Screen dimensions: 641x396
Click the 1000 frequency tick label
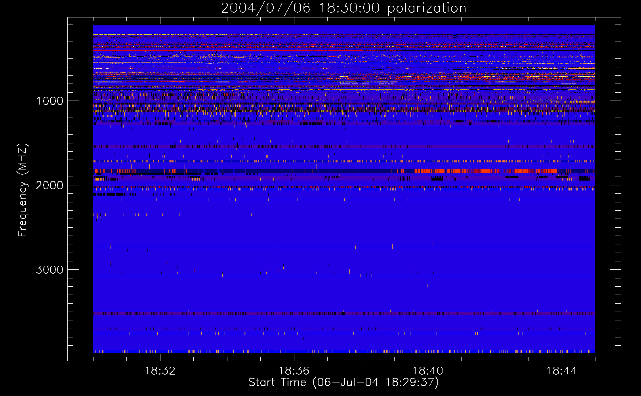coord(50,101)
